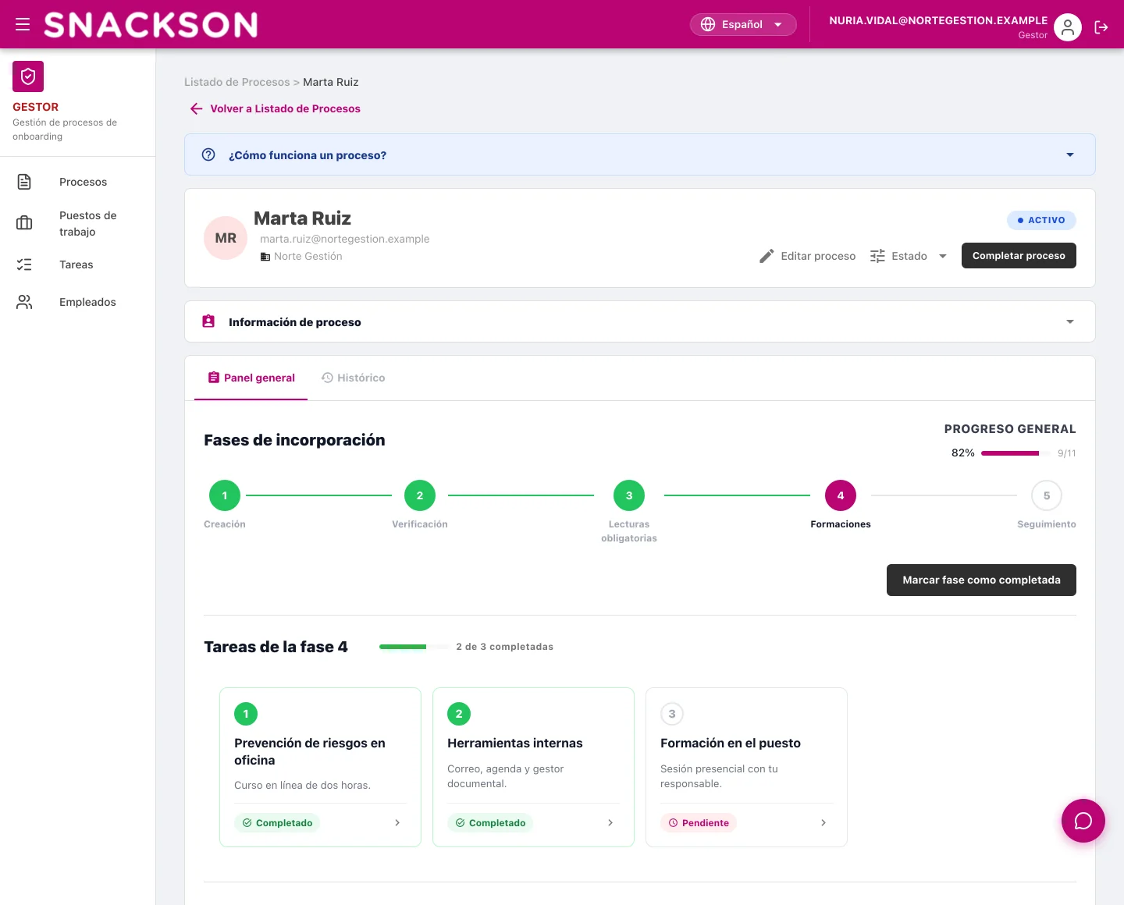Click the user profile avatar icon
This screenshot has width=1124, height=905.
1067,27
